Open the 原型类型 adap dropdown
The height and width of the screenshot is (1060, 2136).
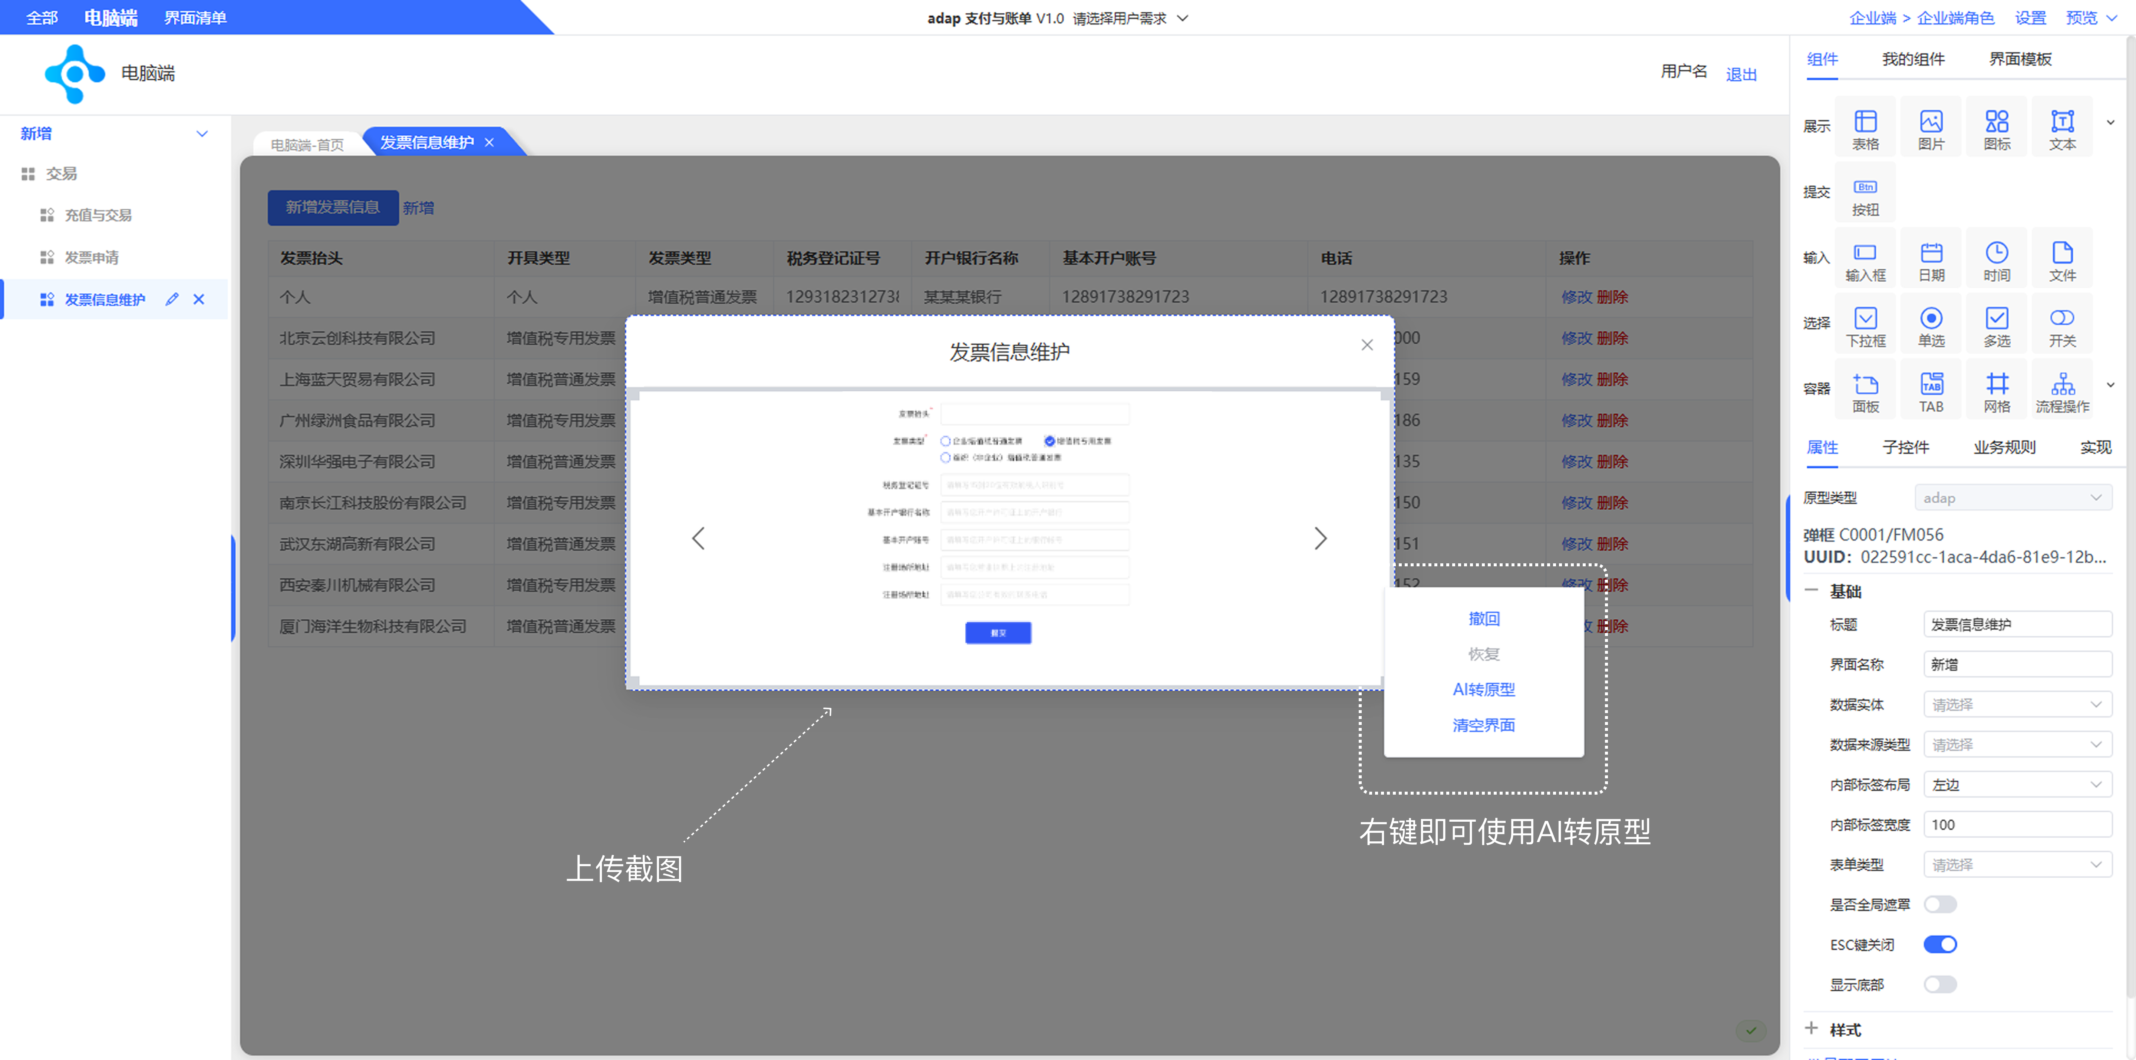click(2013, 497)
